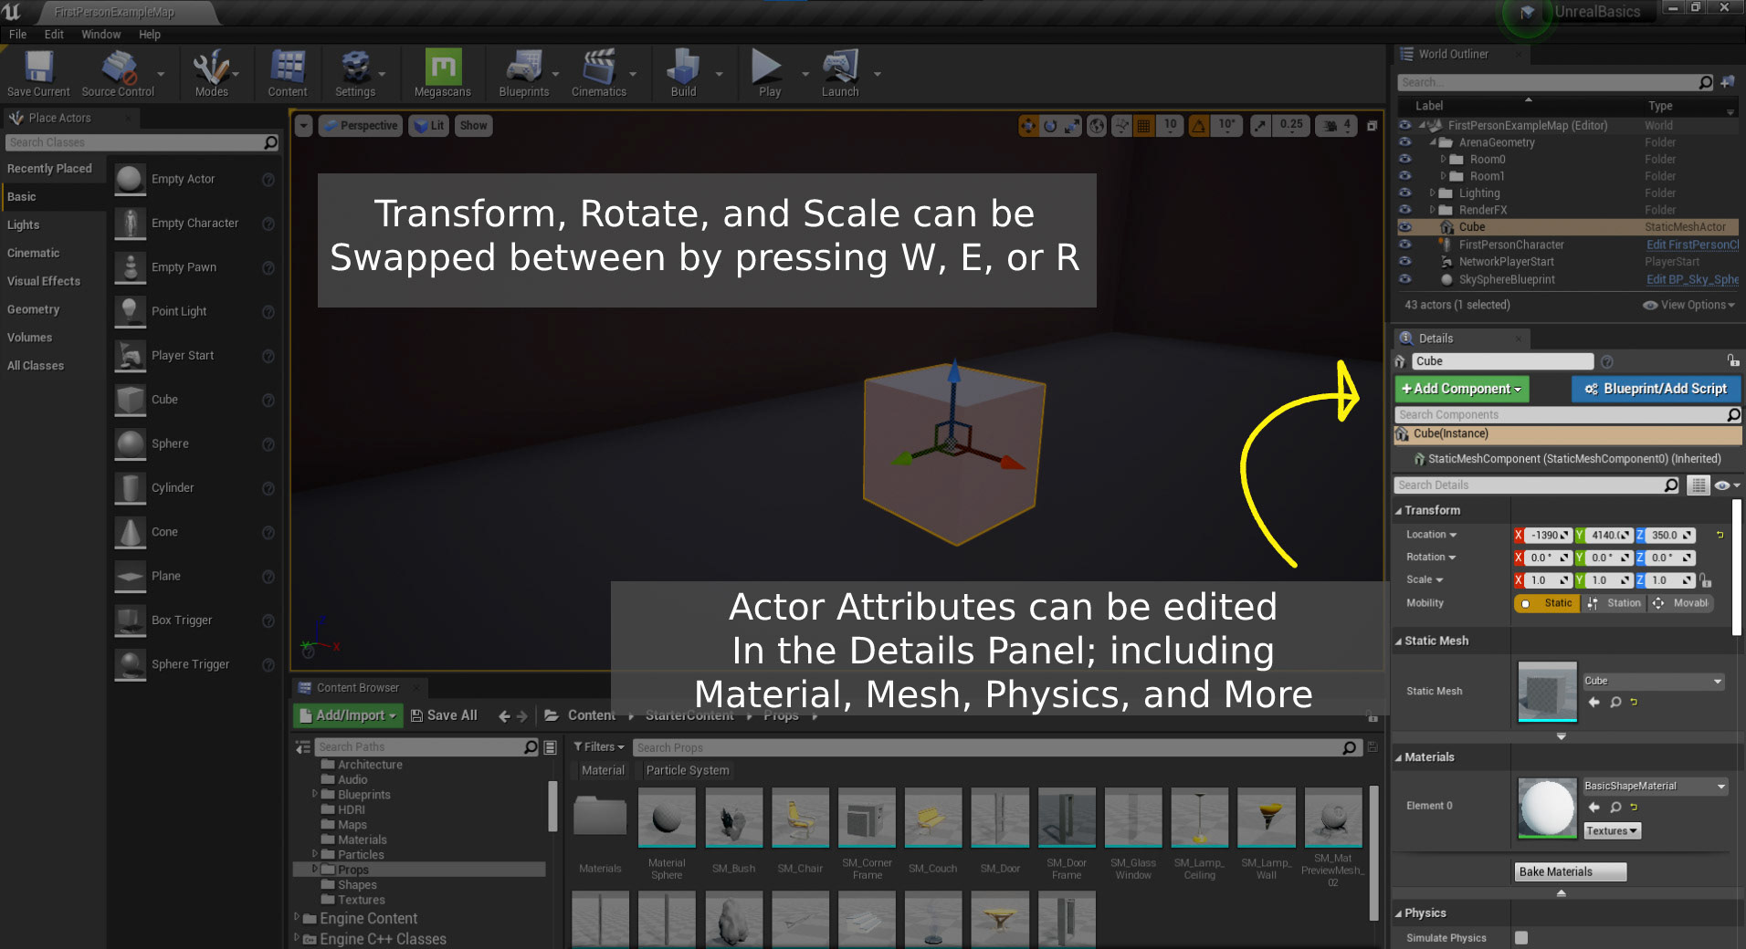The width and height of the screenshot is (1746, 949).
Task: Toggle the scale lock ratio icon
Action: 1706,580
